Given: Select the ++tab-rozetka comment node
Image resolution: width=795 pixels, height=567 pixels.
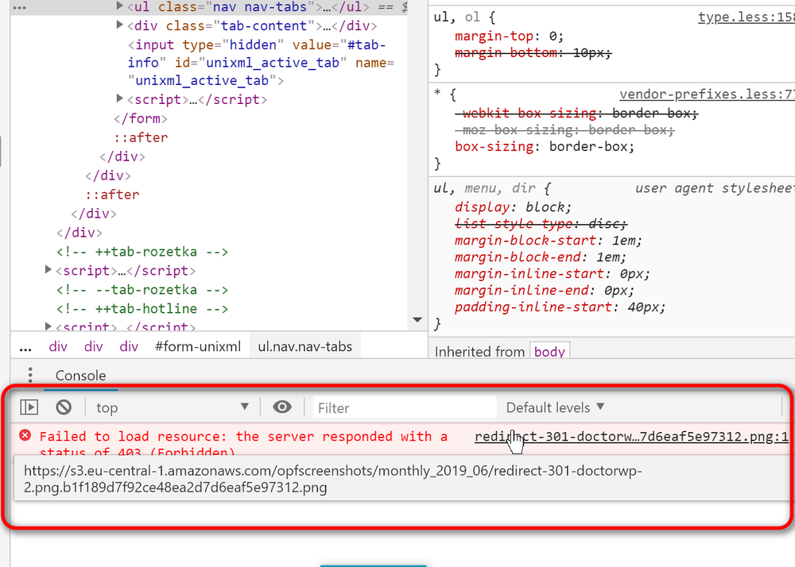Looking at the screenshot, I should coord(142,252).
